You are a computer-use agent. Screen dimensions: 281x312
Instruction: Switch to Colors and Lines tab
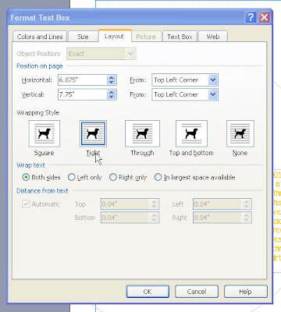[x=40, y=37]
